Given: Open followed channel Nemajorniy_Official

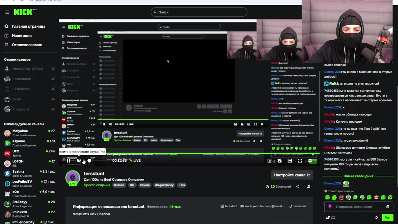Looking at the screenshot, I should click(x=29, y=69).
